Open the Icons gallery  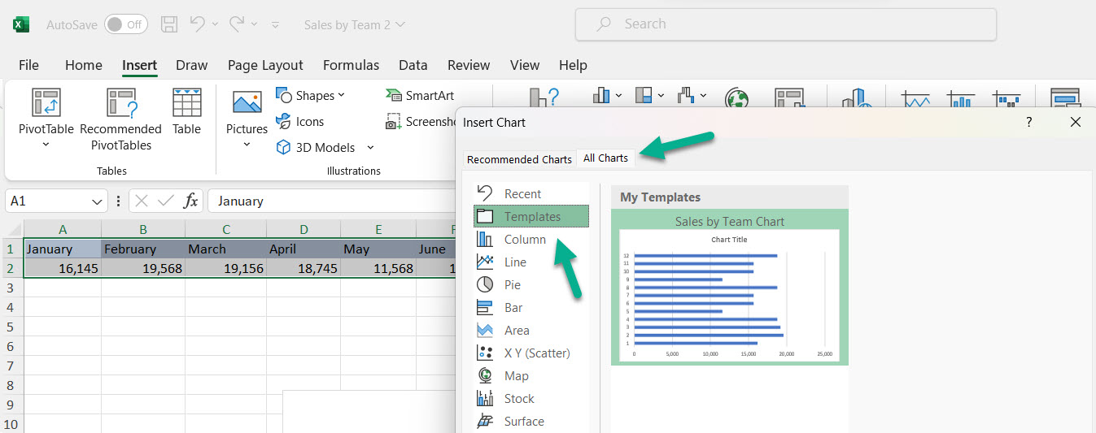pyautogui.click(x=300, y=122)
